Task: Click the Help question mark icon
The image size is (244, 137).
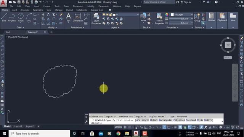Action: (x=216, y=2)
